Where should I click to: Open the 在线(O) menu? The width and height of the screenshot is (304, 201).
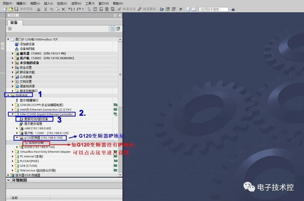(62, 3)
